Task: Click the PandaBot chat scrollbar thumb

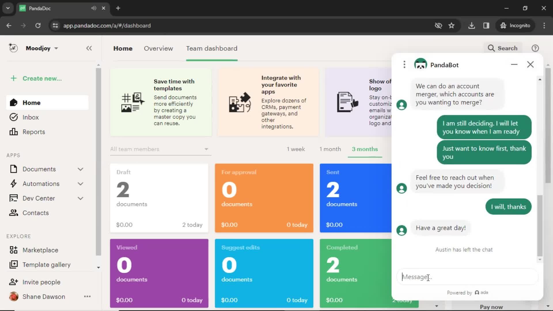Action: coord(540,225)
